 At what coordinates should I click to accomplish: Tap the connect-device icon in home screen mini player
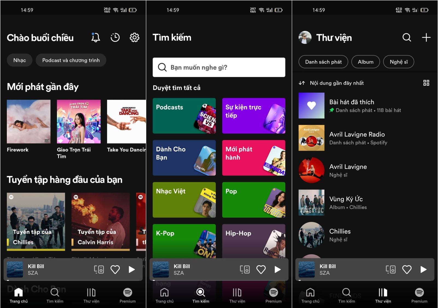(99, 269)
